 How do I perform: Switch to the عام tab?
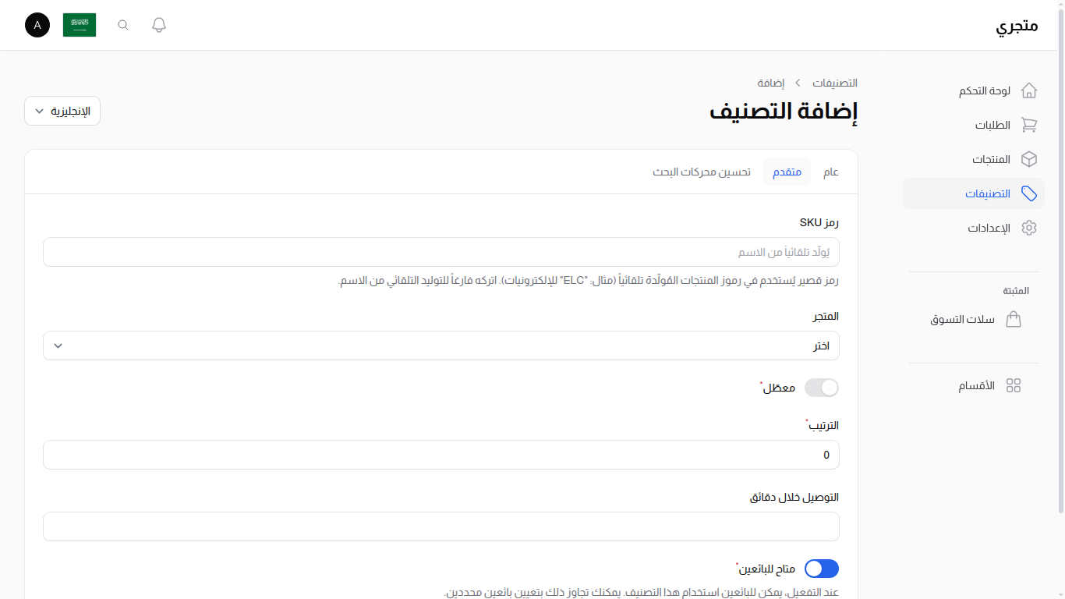pyautogui.click(x=830, y=172)
